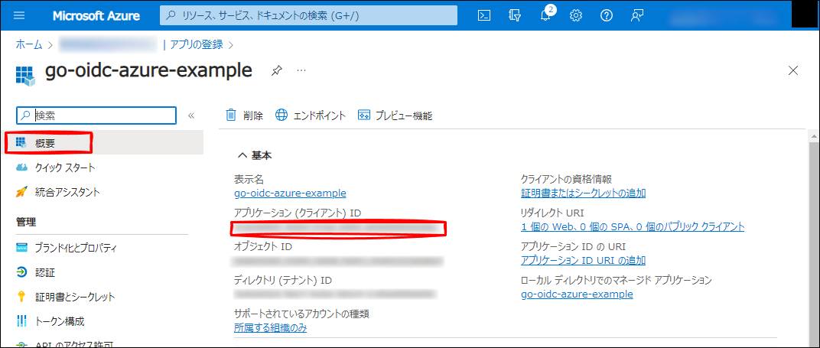The width and height of the screenshot is (820, 348).
Task: Open the directories and subscriptions filter icon
Action: point(515,15)
